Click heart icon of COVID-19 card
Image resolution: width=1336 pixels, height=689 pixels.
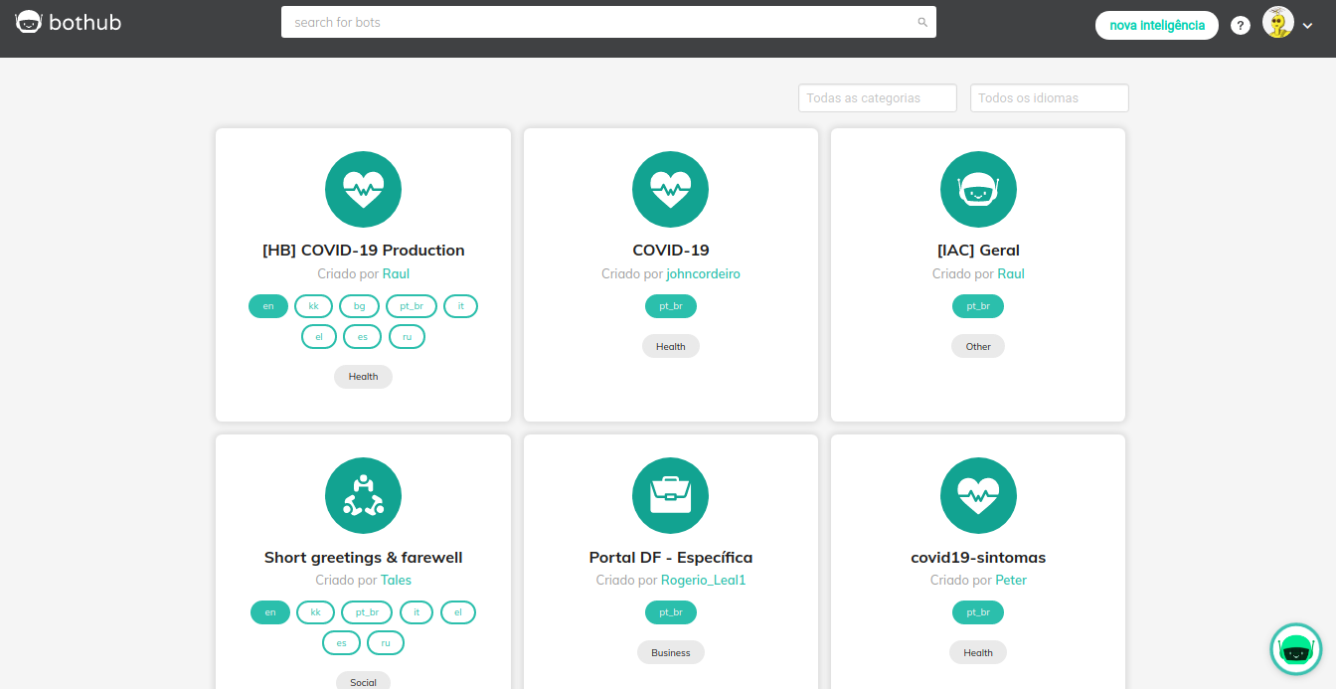tap(670, 189)
